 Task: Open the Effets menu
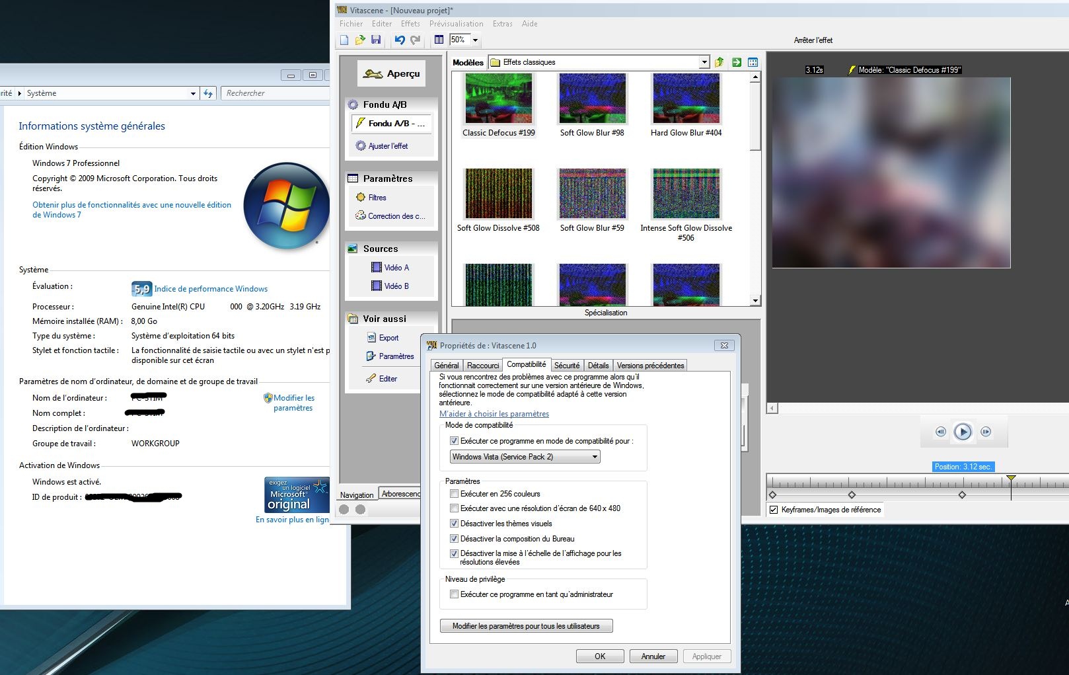(x=410, y=24)
